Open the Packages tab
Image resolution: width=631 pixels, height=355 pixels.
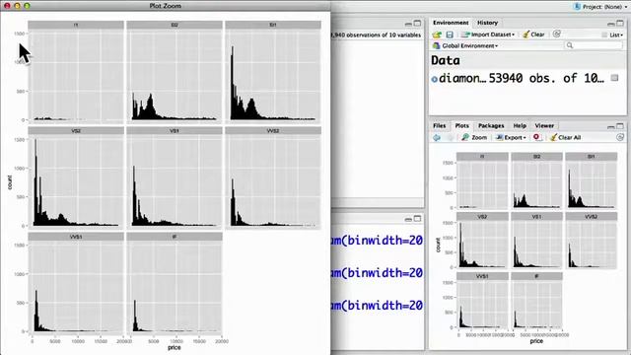point(491,125)
